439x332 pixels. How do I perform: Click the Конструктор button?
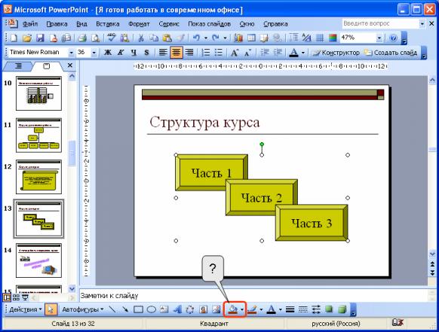coord(336,53)
